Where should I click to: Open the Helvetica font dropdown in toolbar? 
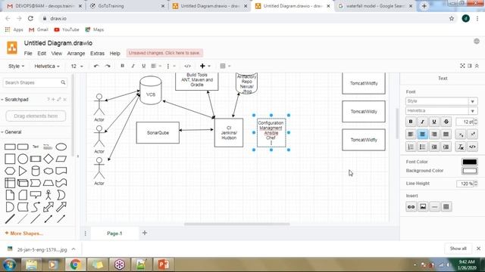tap(47, 66)
